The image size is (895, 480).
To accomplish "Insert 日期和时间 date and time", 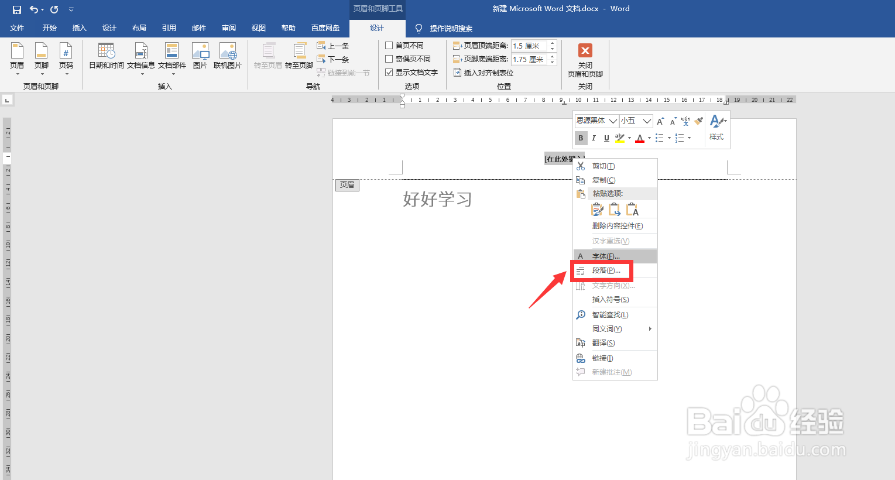I will coord(107,56).
